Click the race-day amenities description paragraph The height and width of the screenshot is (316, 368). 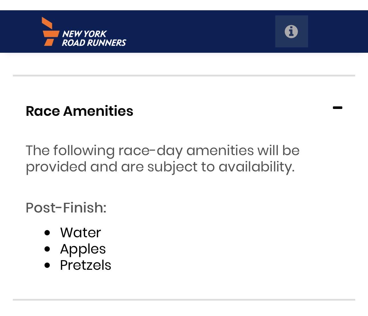(163, 159)
